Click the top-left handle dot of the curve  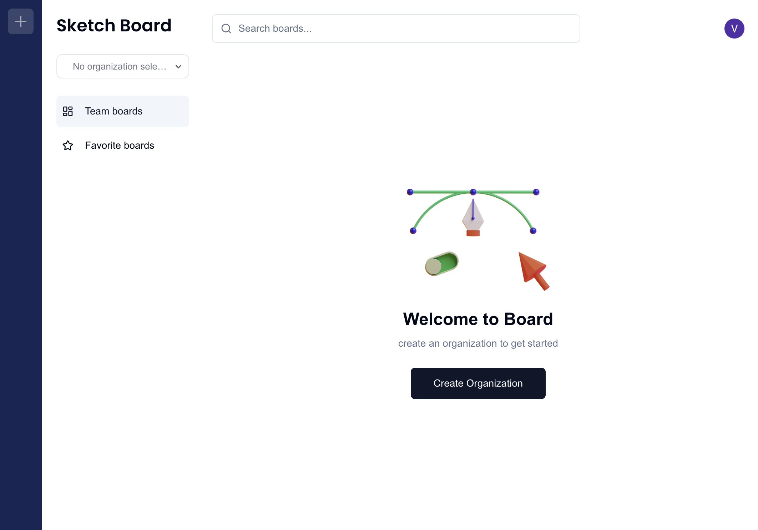point(410,192)
